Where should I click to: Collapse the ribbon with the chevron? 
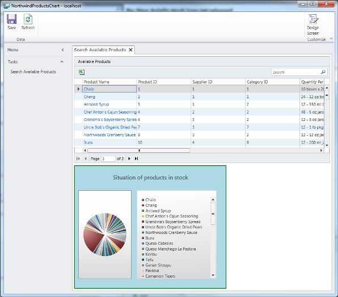click(331, 39)
